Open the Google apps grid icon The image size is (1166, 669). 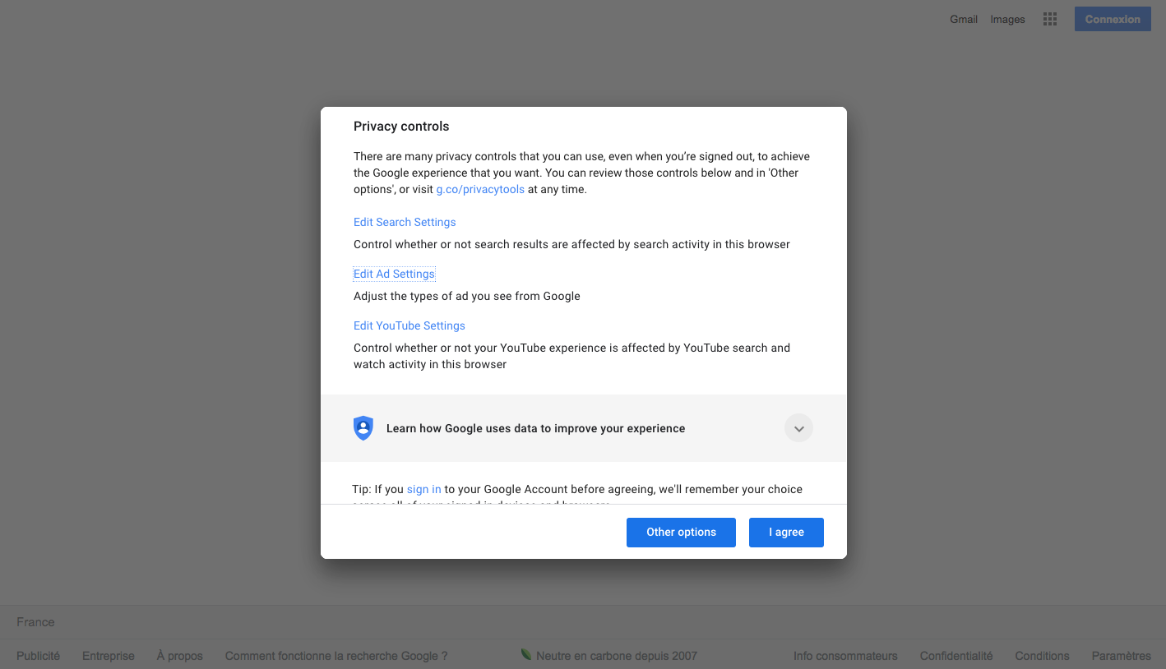point(1049,20)
